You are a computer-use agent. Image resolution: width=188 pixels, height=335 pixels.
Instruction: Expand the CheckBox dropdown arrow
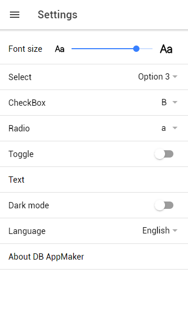175,102
